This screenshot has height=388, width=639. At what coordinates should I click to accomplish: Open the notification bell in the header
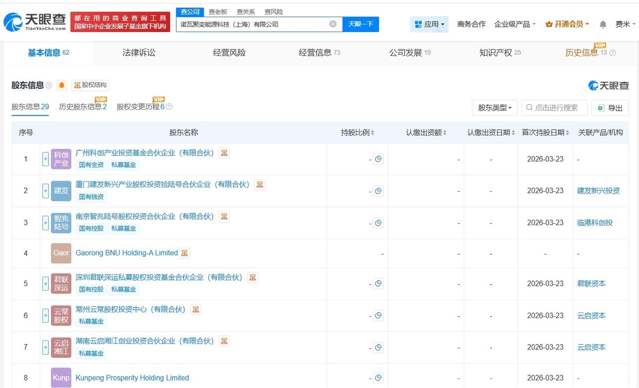[603, 24]
